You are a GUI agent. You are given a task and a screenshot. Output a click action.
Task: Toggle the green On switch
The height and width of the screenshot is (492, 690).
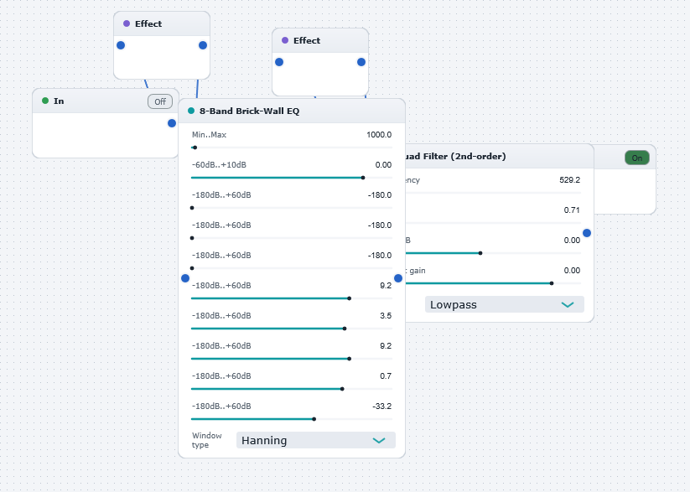coord(636,158)
